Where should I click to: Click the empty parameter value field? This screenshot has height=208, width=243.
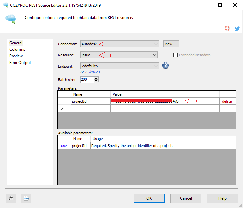[165, 108]
